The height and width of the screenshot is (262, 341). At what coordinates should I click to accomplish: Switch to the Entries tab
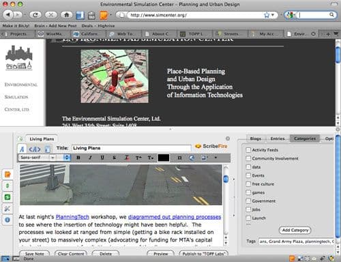278,139
